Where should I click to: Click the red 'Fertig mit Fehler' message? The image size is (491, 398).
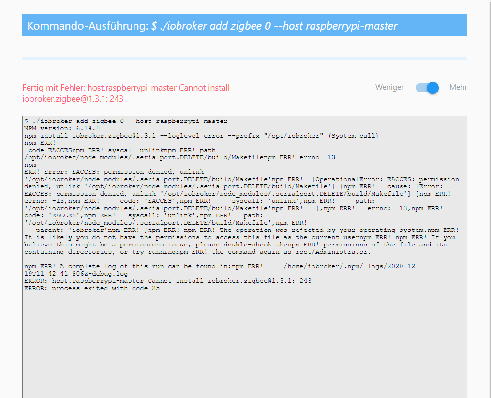pyautogui.click(x=126, y=93)
